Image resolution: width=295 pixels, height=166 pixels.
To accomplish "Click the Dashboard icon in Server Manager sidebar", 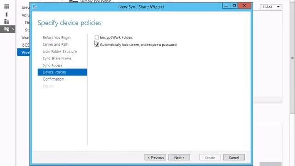I will tap(6, 6).
